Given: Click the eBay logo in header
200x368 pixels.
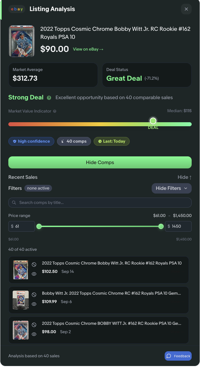Looking at the screenshot, I should pos(17,9).
